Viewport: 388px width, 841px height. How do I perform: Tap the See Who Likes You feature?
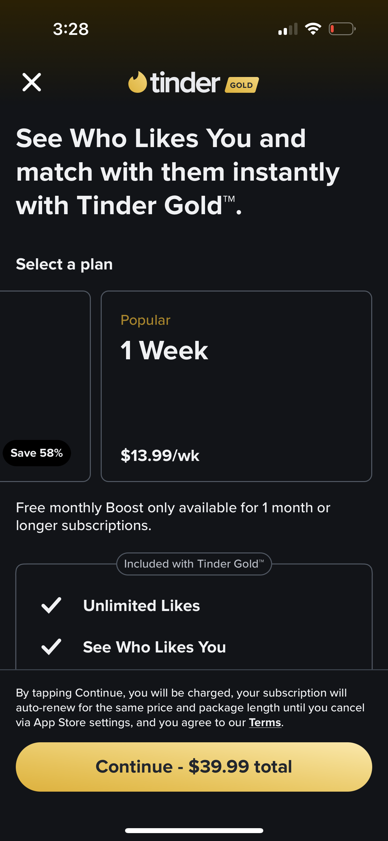point(154,647)
